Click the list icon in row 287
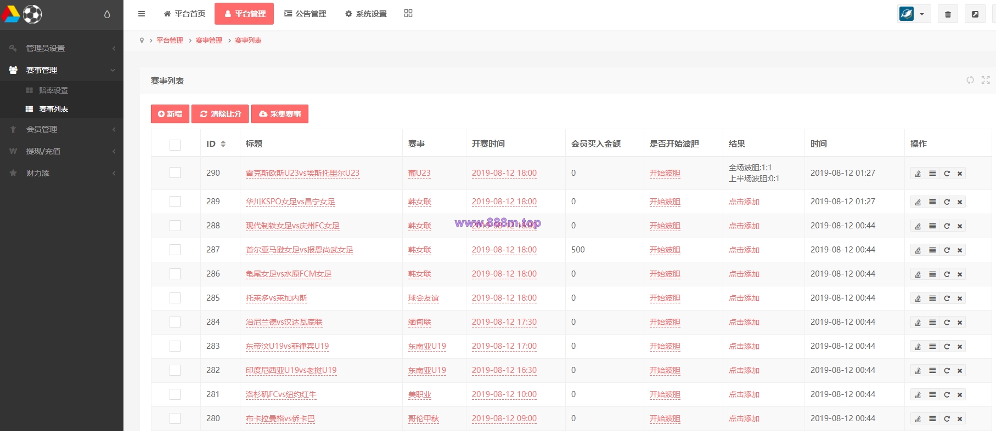 coord(932,250)
